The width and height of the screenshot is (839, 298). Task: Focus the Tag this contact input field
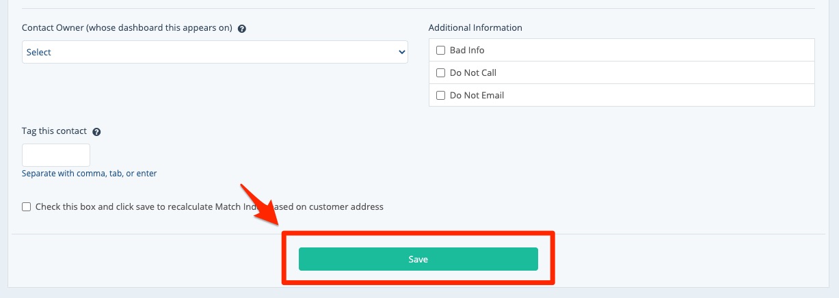tap(56, 155)
